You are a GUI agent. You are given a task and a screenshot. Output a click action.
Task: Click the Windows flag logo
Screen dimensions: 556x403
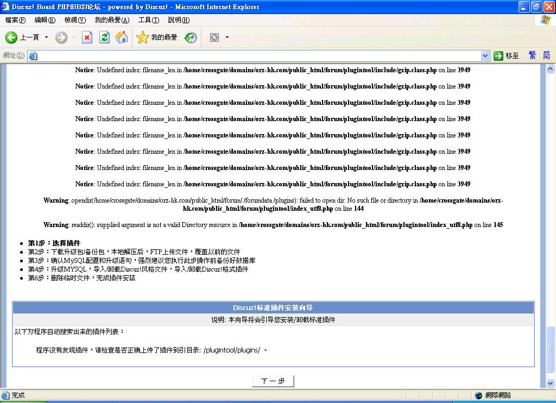pos(545,20)
